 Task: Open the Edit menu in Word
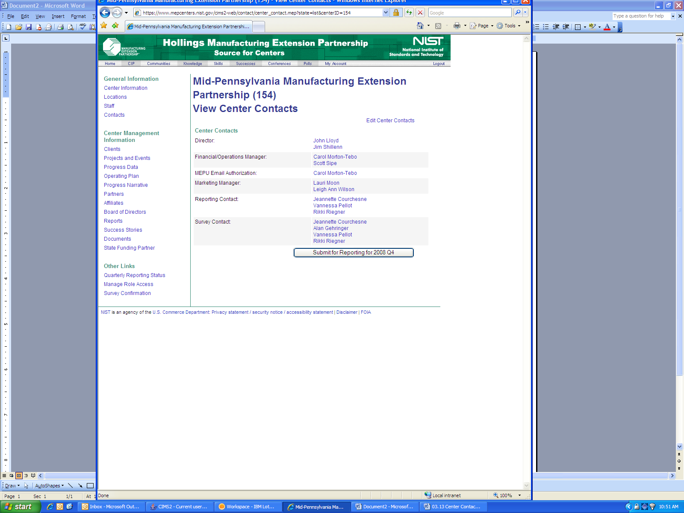coord(25,16)
